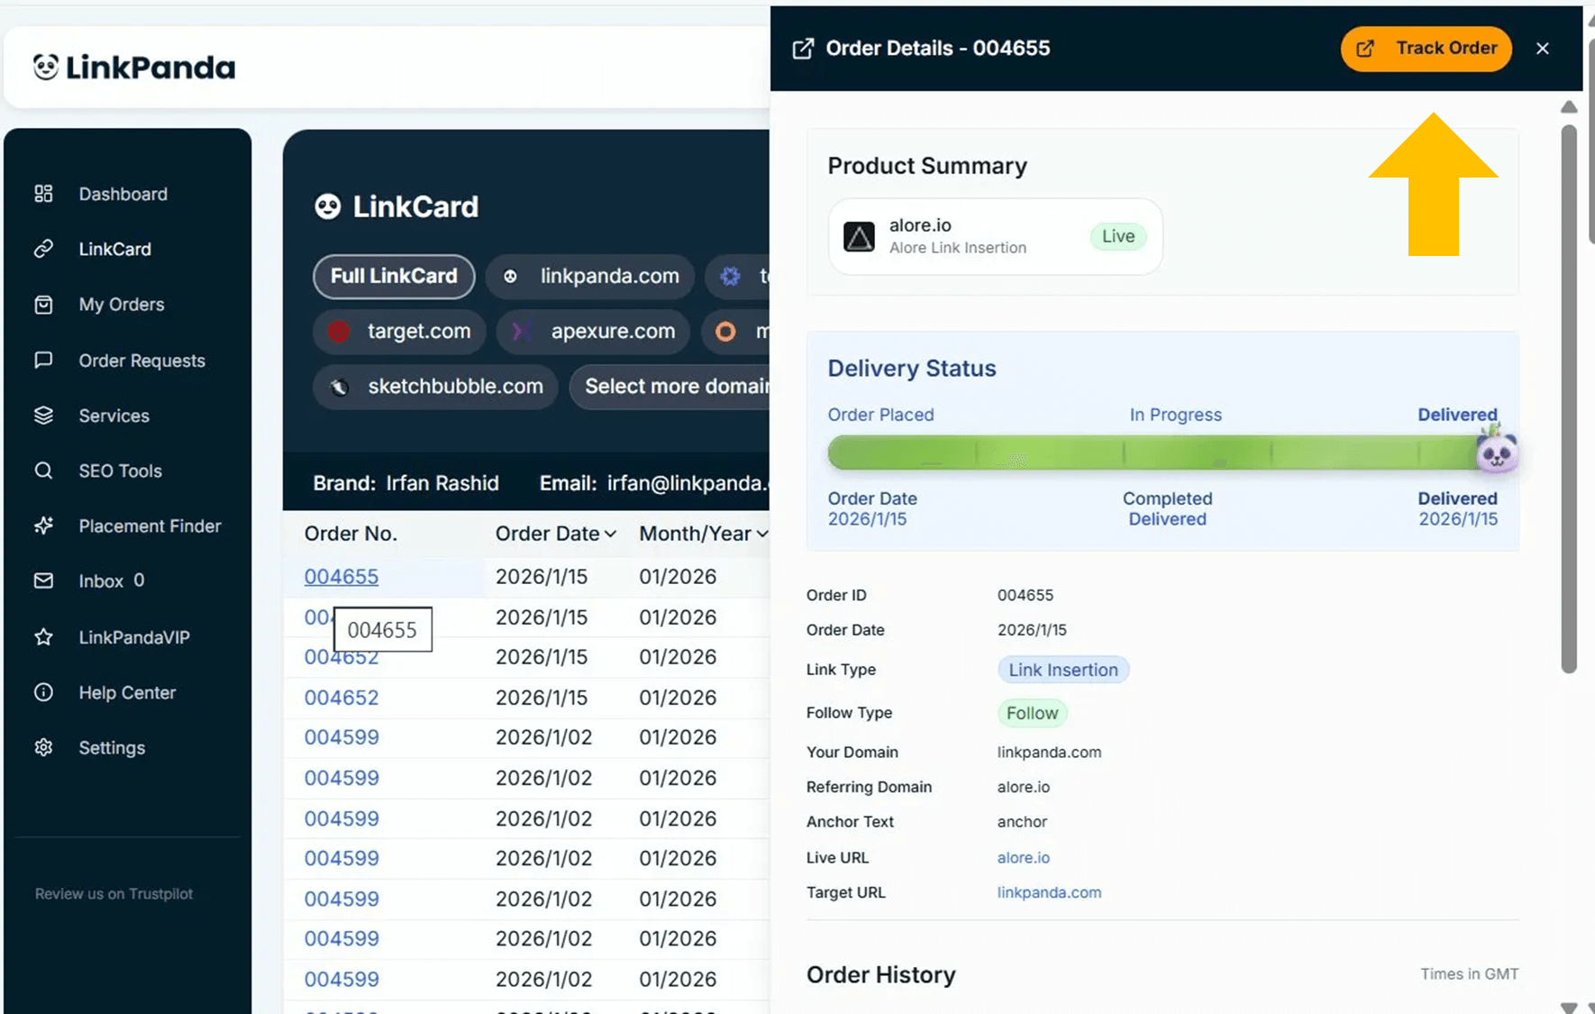Open Settings with the gear icon

click(43, 747)
